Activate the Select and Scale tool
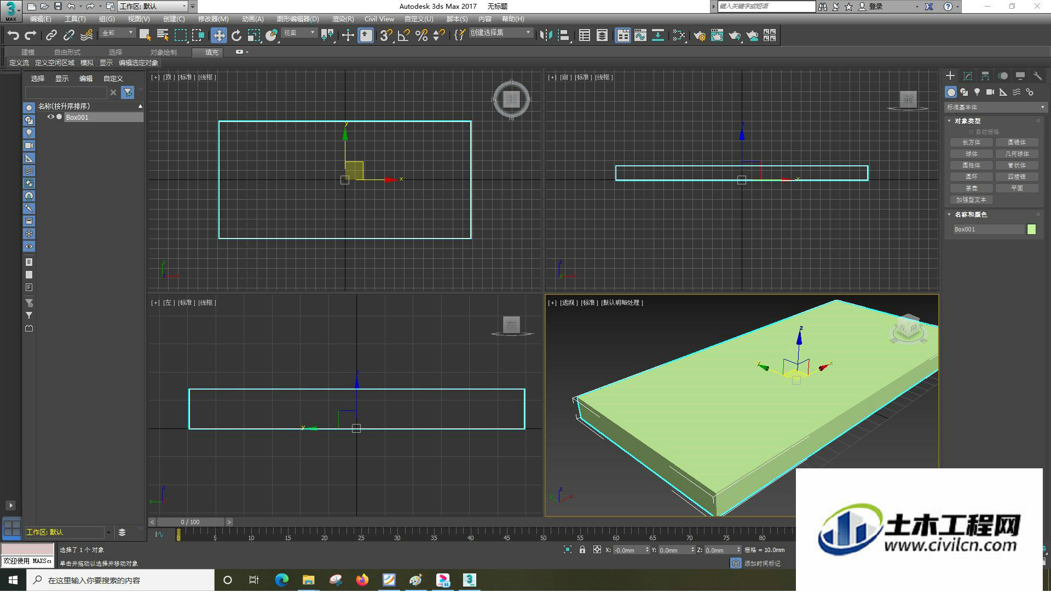1051x592 pixels. 254,36
